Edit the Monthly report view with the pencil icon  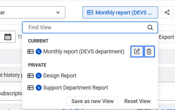coord(137,52)
